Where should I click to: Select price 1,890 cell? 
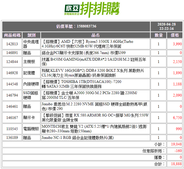click(x=175, y=73)
